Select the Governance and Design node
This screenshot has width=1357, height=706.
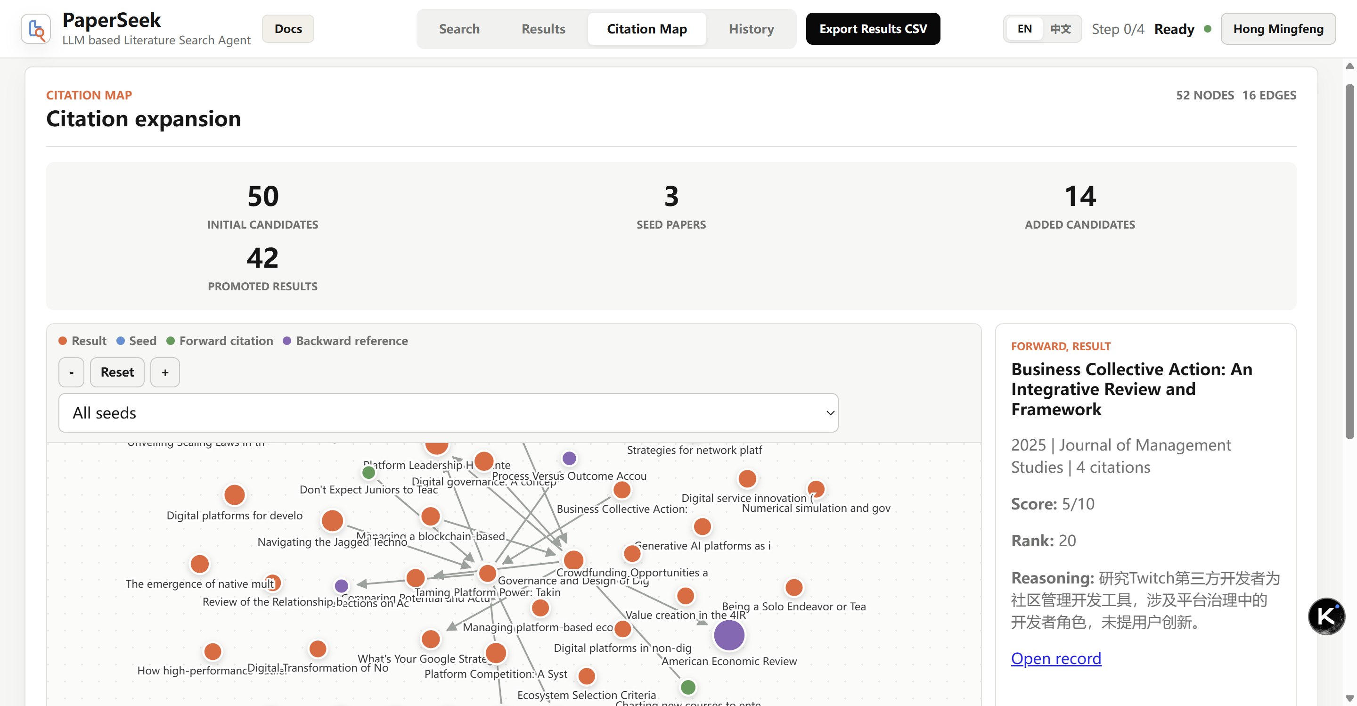click(x=573, y=559)
